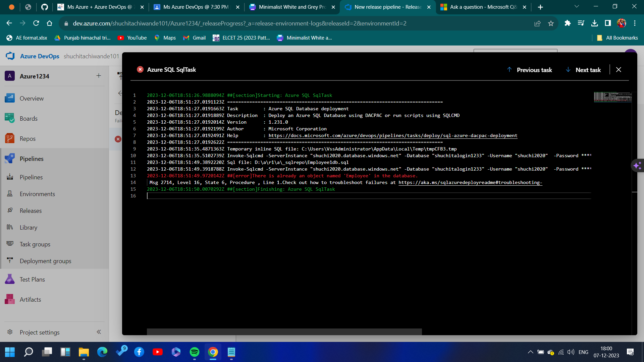Click the Boards sidebar icon

[10, 118]
